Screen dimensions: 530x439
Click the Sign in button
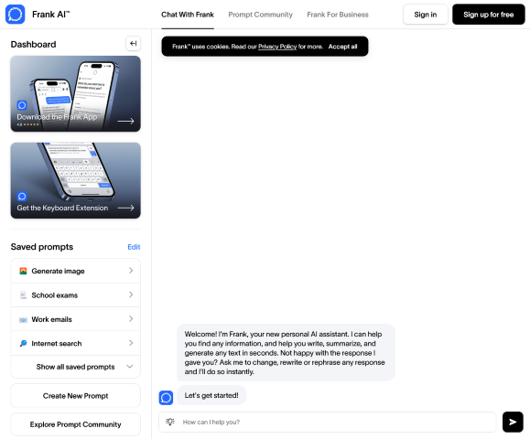pyautogui.click(x=426, y=15)
